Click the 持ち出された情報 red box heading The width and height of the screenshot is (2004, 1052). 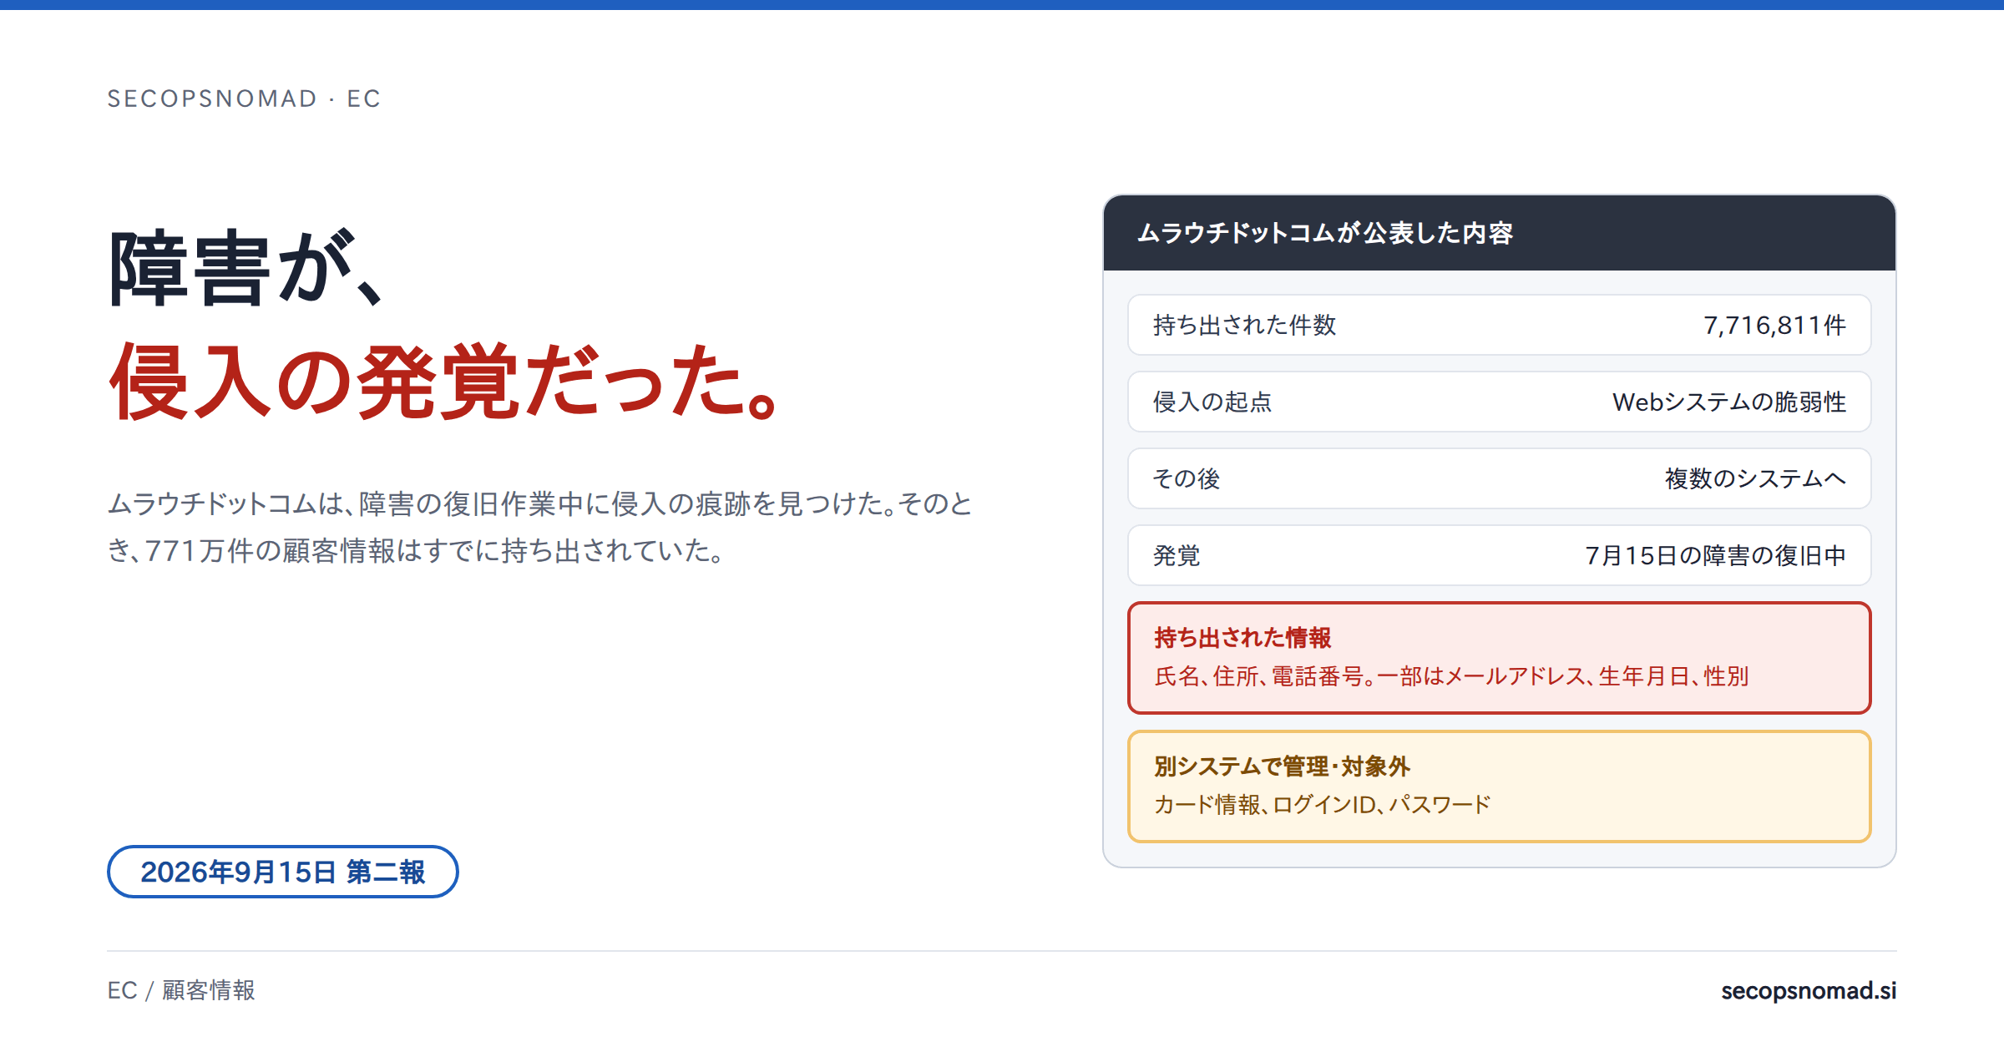tap(1242, 638)
